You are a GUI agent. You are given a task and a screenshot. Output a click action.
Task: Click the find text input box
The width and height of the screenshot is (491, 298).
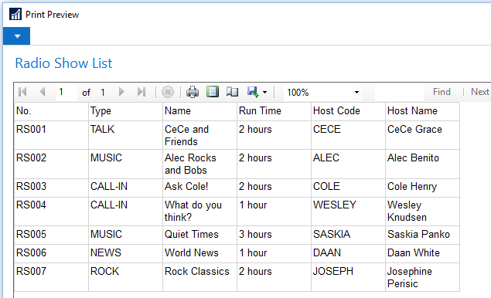coord(399,92)
